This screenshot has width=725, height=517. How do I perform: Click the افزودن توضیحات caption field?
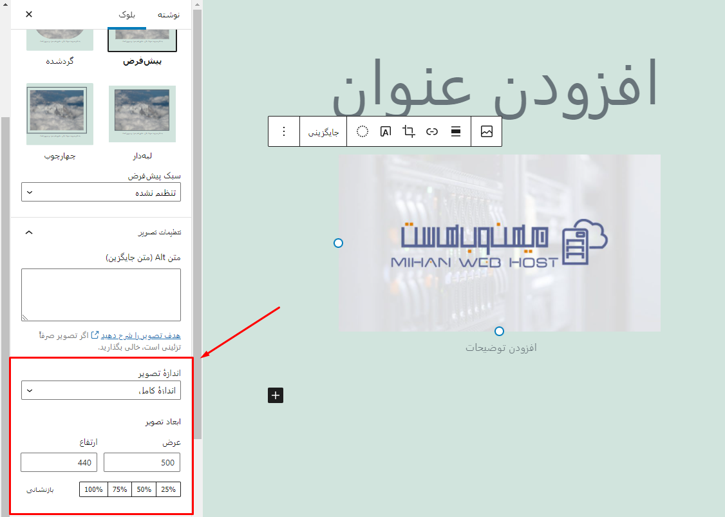click(501, 348)
